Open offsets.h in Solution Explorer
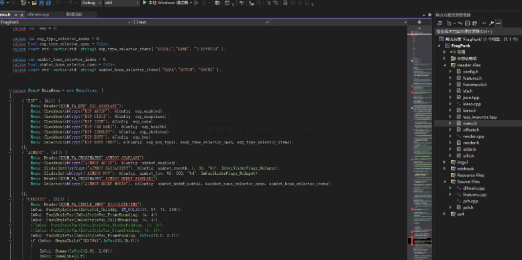522x260 pixels. pos(471,130)
